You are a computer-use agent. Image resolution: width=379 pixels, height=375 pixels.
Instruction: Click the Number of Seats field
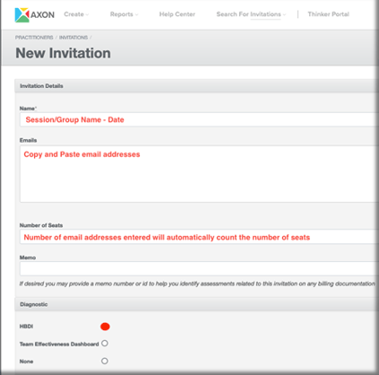199,237
